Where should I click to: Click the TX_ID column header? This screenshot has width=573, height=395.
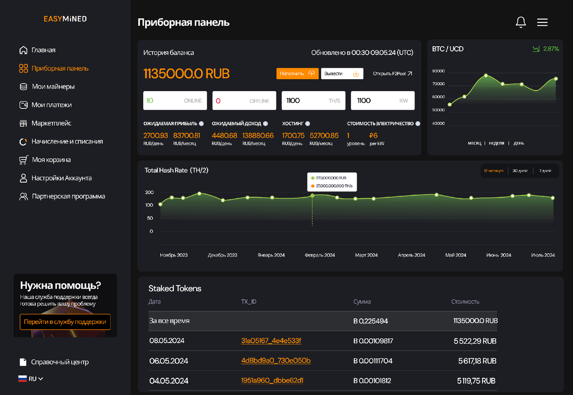pyautogui.click(x=249, y=301)
